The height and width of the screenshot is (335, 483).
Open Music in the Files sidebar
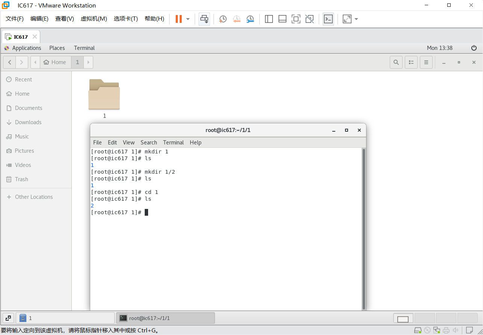click(x=36, y=137)
